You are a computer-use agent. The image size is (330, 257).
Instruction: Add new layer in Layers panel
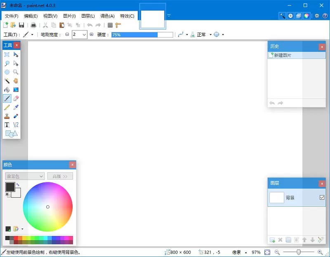click(x=272, y=240)
